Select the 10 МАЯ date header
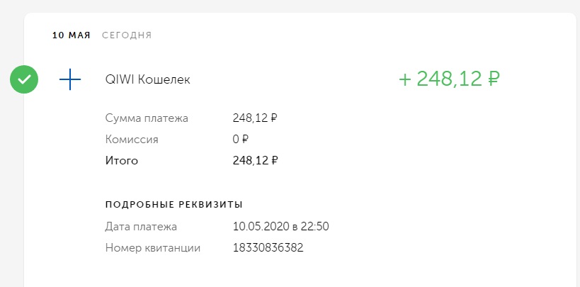The width and height of the screenshot is (580, 287). click(x=72, y=35)
